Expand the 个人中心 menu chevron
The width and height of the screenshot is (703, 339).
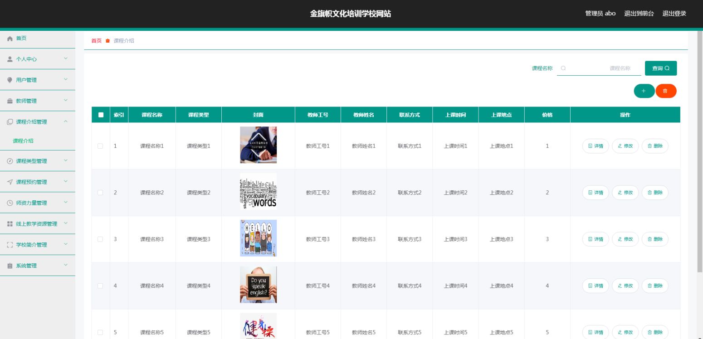click(66, 58)
